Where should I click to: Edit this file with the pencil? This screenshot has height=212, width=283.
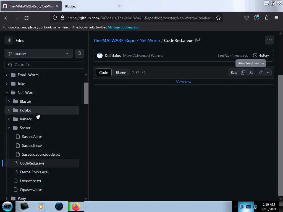pyautogui.click(x=260, y=73)
